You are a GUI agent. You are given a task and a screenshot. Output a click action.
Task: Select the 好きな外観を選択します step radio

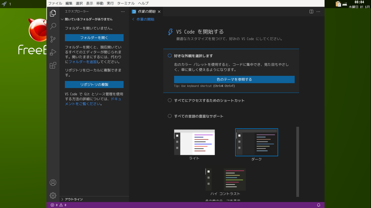[170, 56]
